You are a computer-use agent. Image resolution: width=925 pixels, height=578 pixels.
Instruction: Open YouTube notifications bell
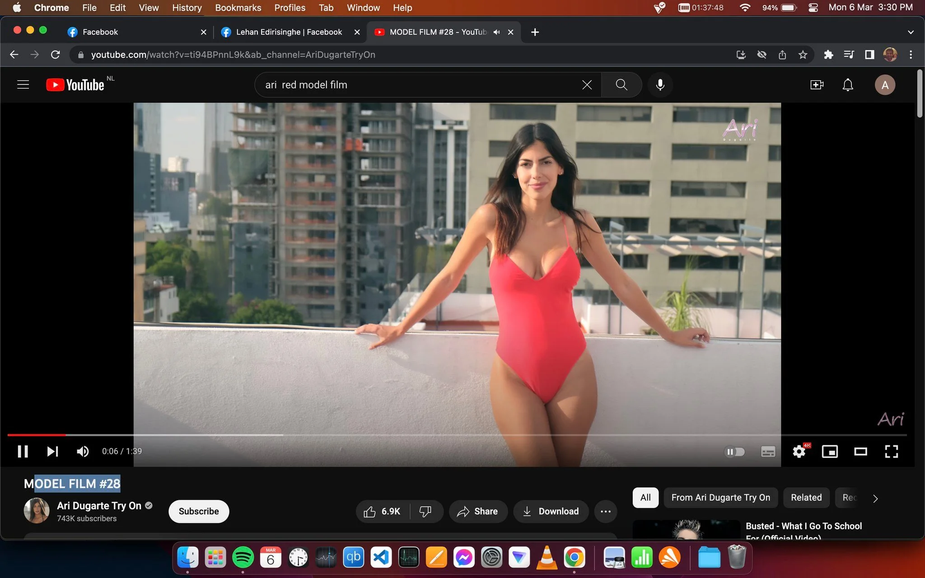click(848, 85)
